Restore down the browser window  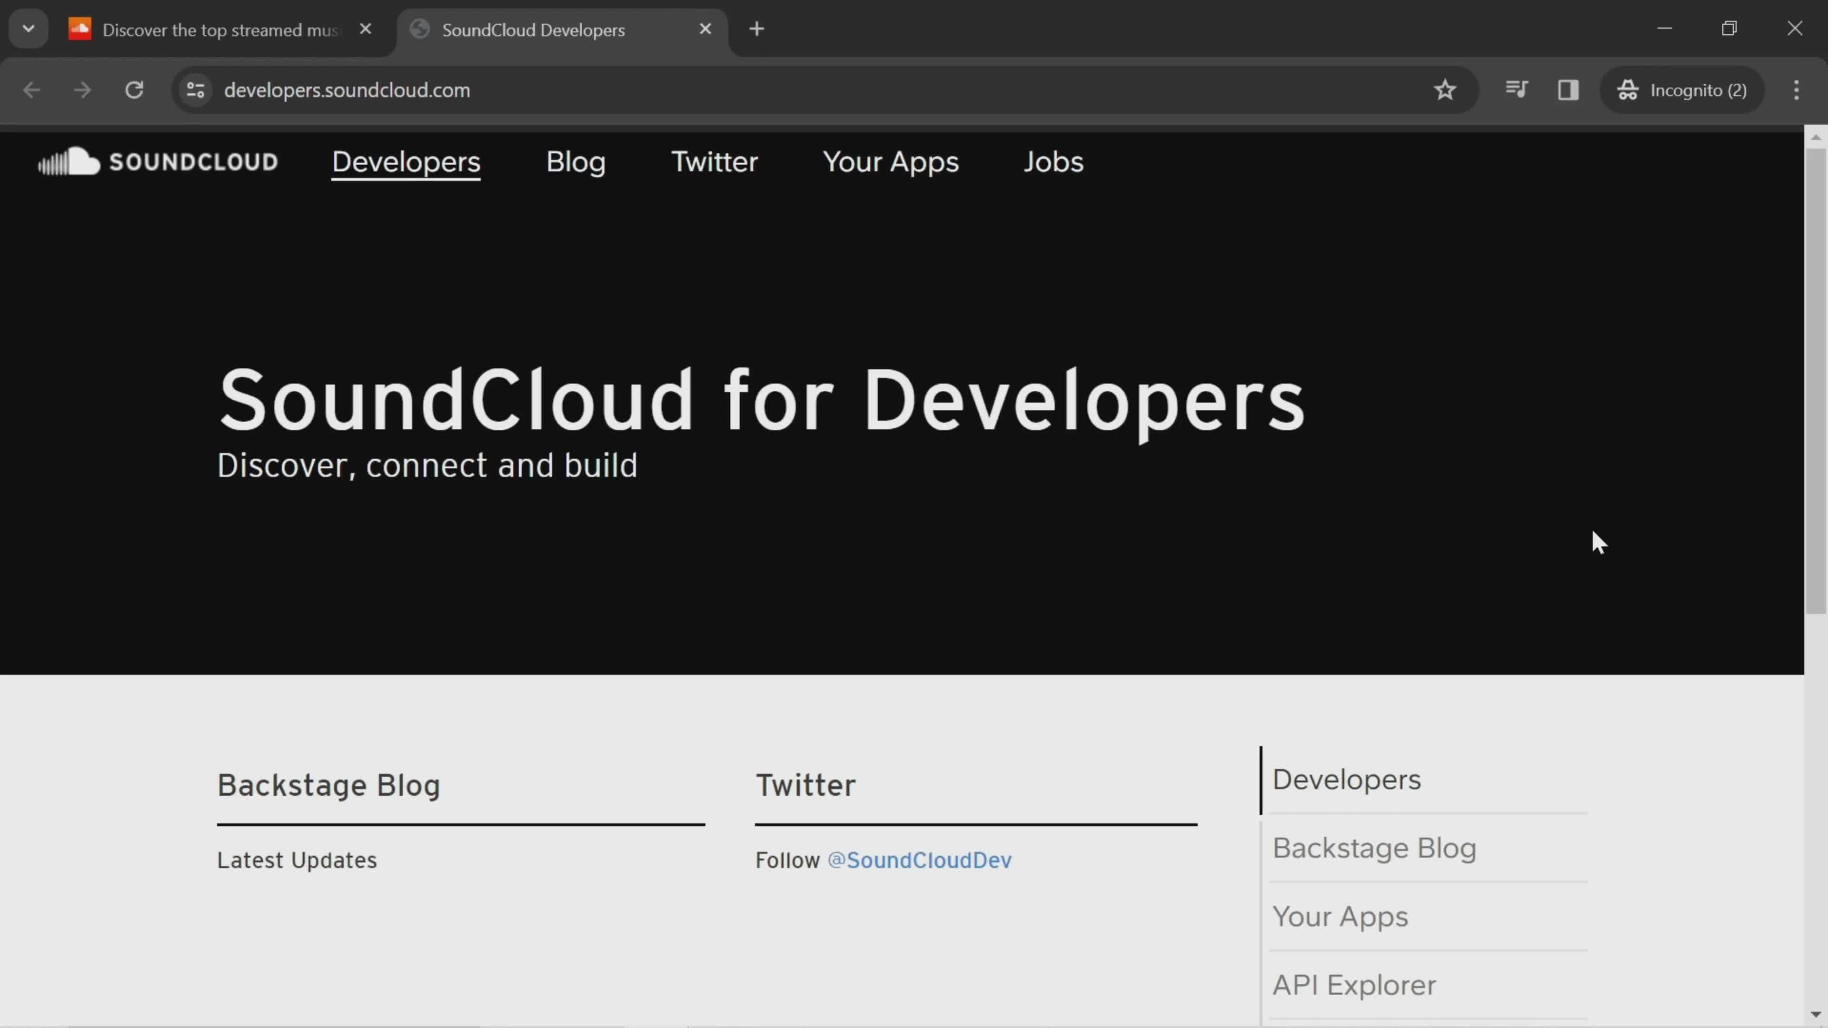tap(1729, 29)
